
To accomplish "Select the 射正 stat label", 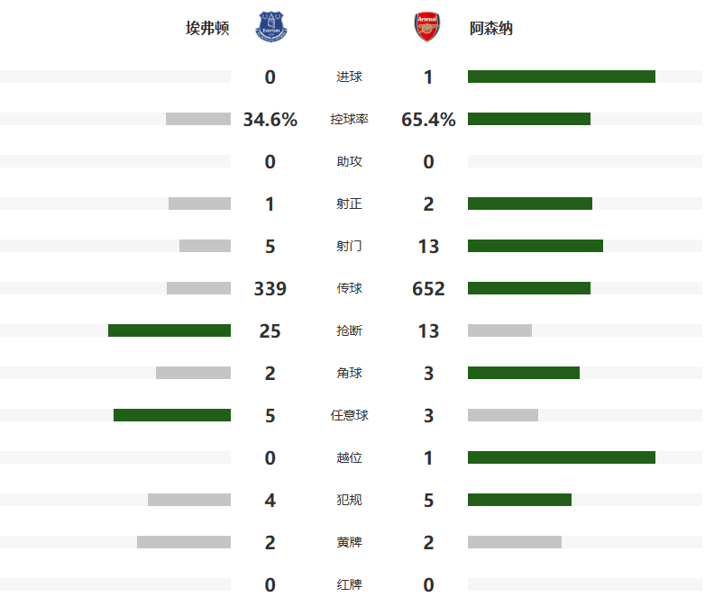I will (x=349, y=204).
